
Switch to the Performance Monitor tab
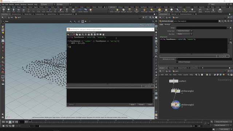[186, 14]
